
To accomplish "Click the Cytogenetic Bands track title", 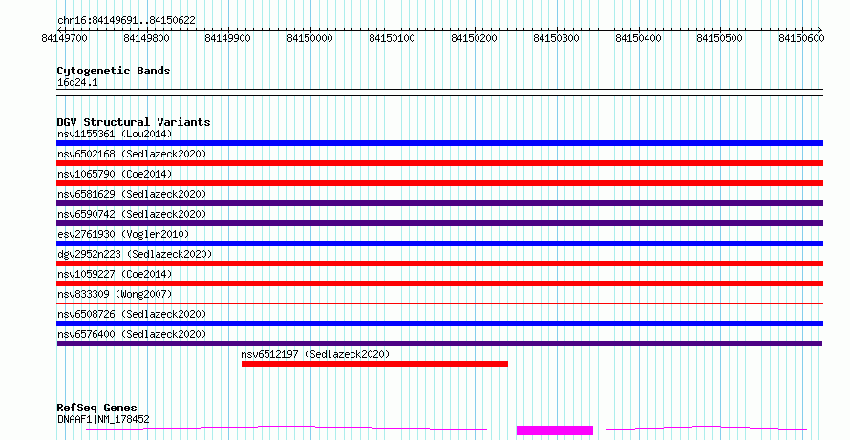I will point(114,71).
